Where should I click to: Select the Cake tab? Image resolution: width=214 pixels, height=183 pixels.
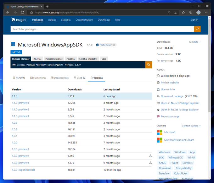pos(104,59)
